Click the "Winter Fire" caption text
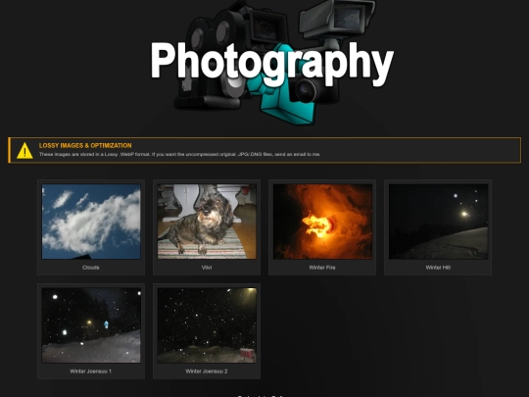This screenshot has height=397, width=529. pyautogui.click(x=322, y=268)
